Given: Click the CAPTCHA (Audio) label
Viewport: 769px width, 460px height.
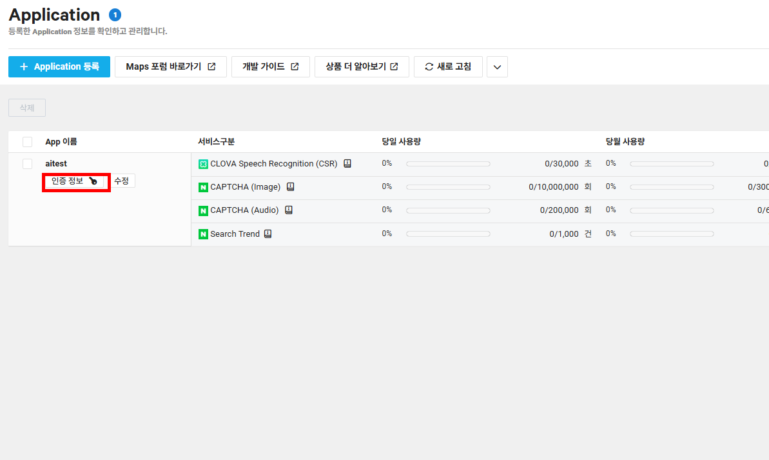Looking at the screenshot, I should coord(244,210).
